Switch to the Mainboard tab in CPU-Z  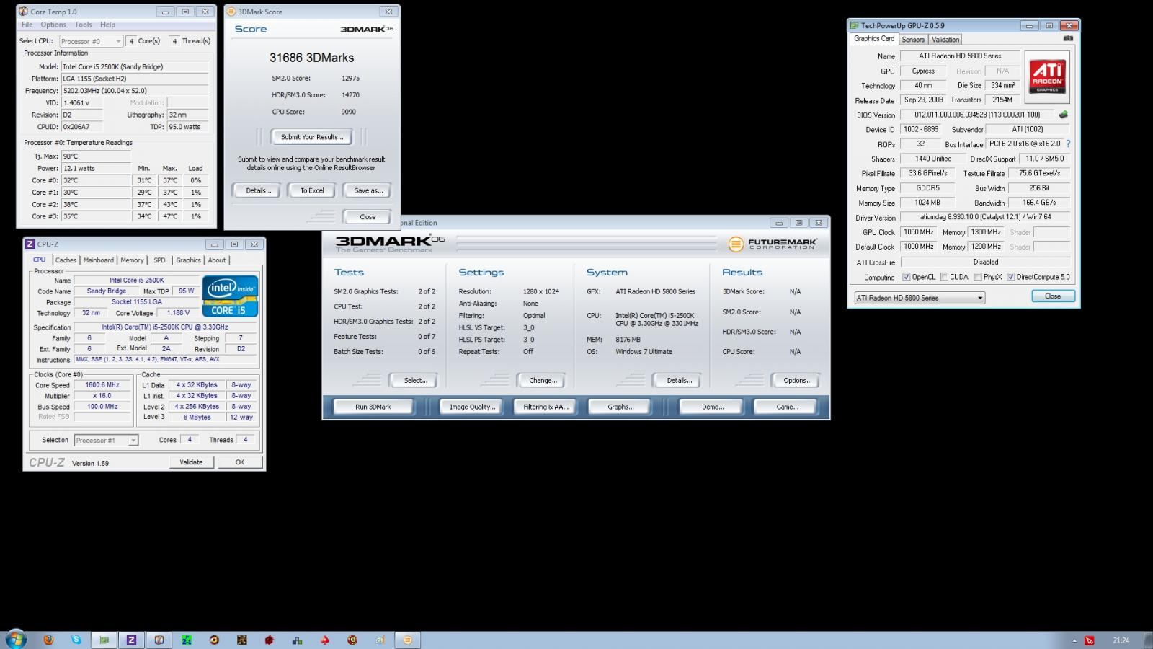click(98, 260)
